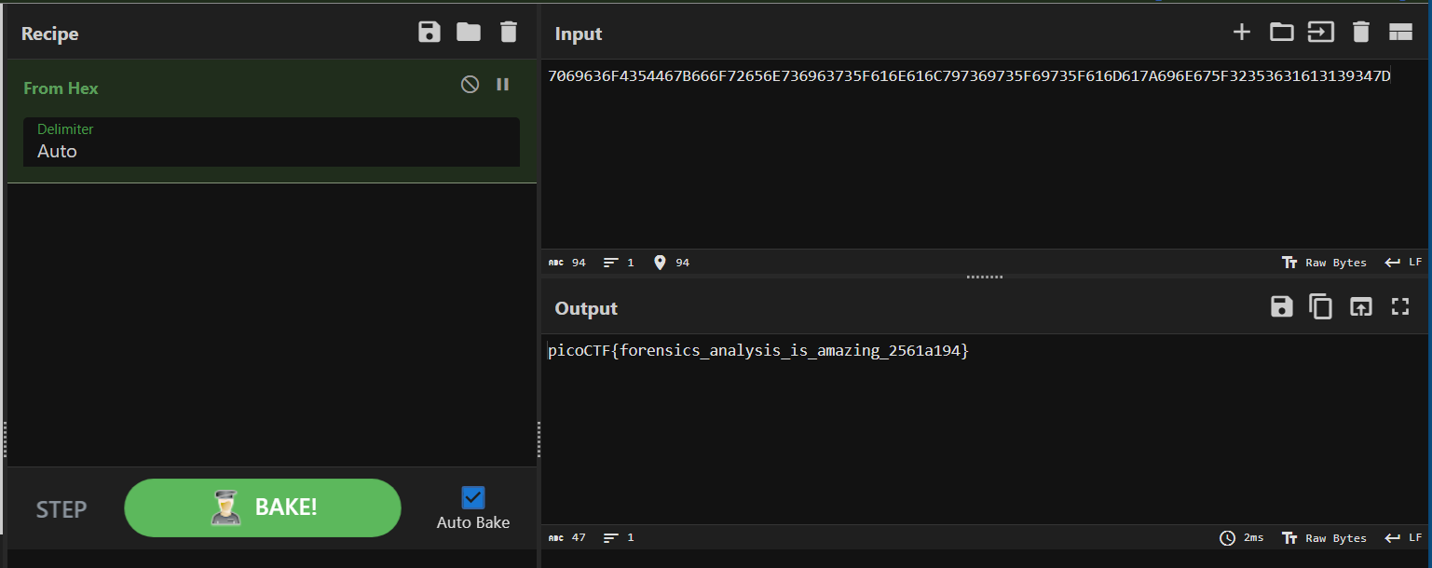Image resolution: width=1432 pixels, height=568 pixels.
Task: Reset the pane layout
Action: tap(1400, 33)
